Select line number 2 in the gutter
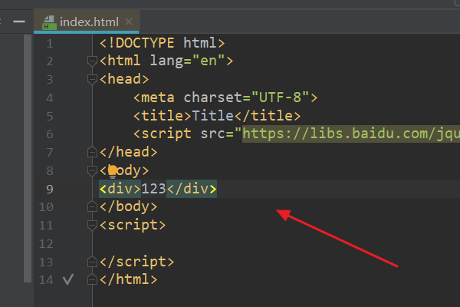 coord(50,61)
